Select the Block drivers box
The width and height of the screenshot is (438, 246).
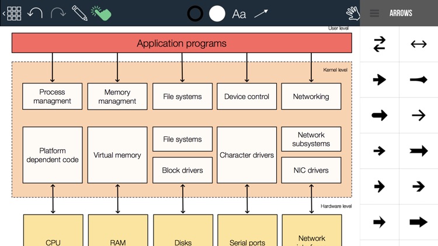[x=182, y=170]
